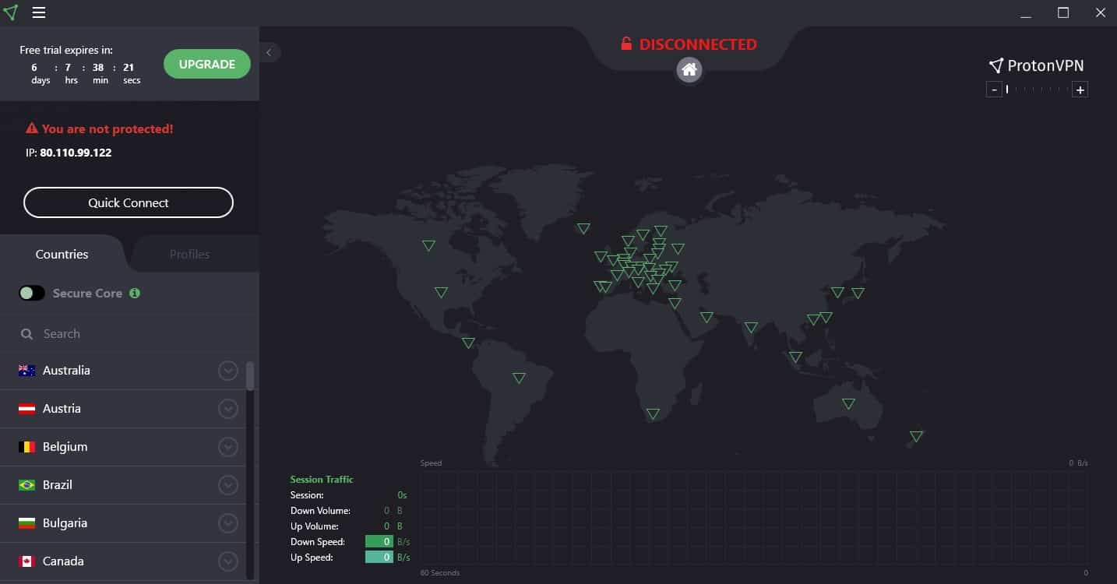Click the green UPGRADE button
This screenshot has width=1117, height=584.
point(207,65)
